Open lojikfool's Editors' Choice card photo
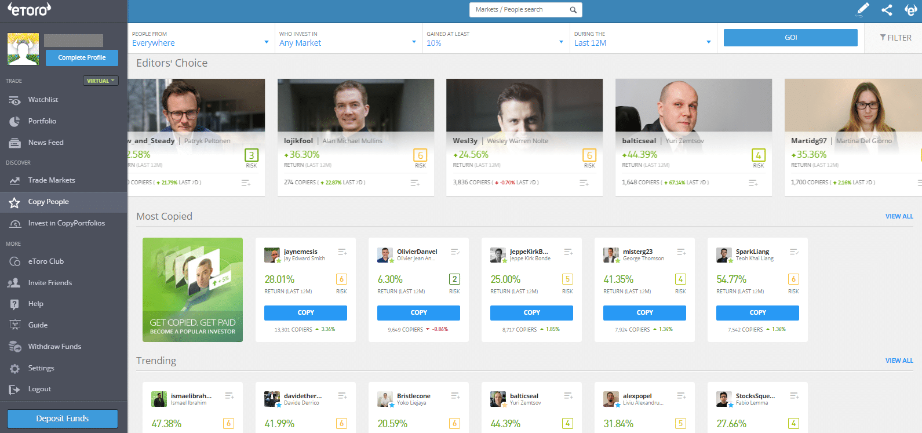 tap(356, 105)
